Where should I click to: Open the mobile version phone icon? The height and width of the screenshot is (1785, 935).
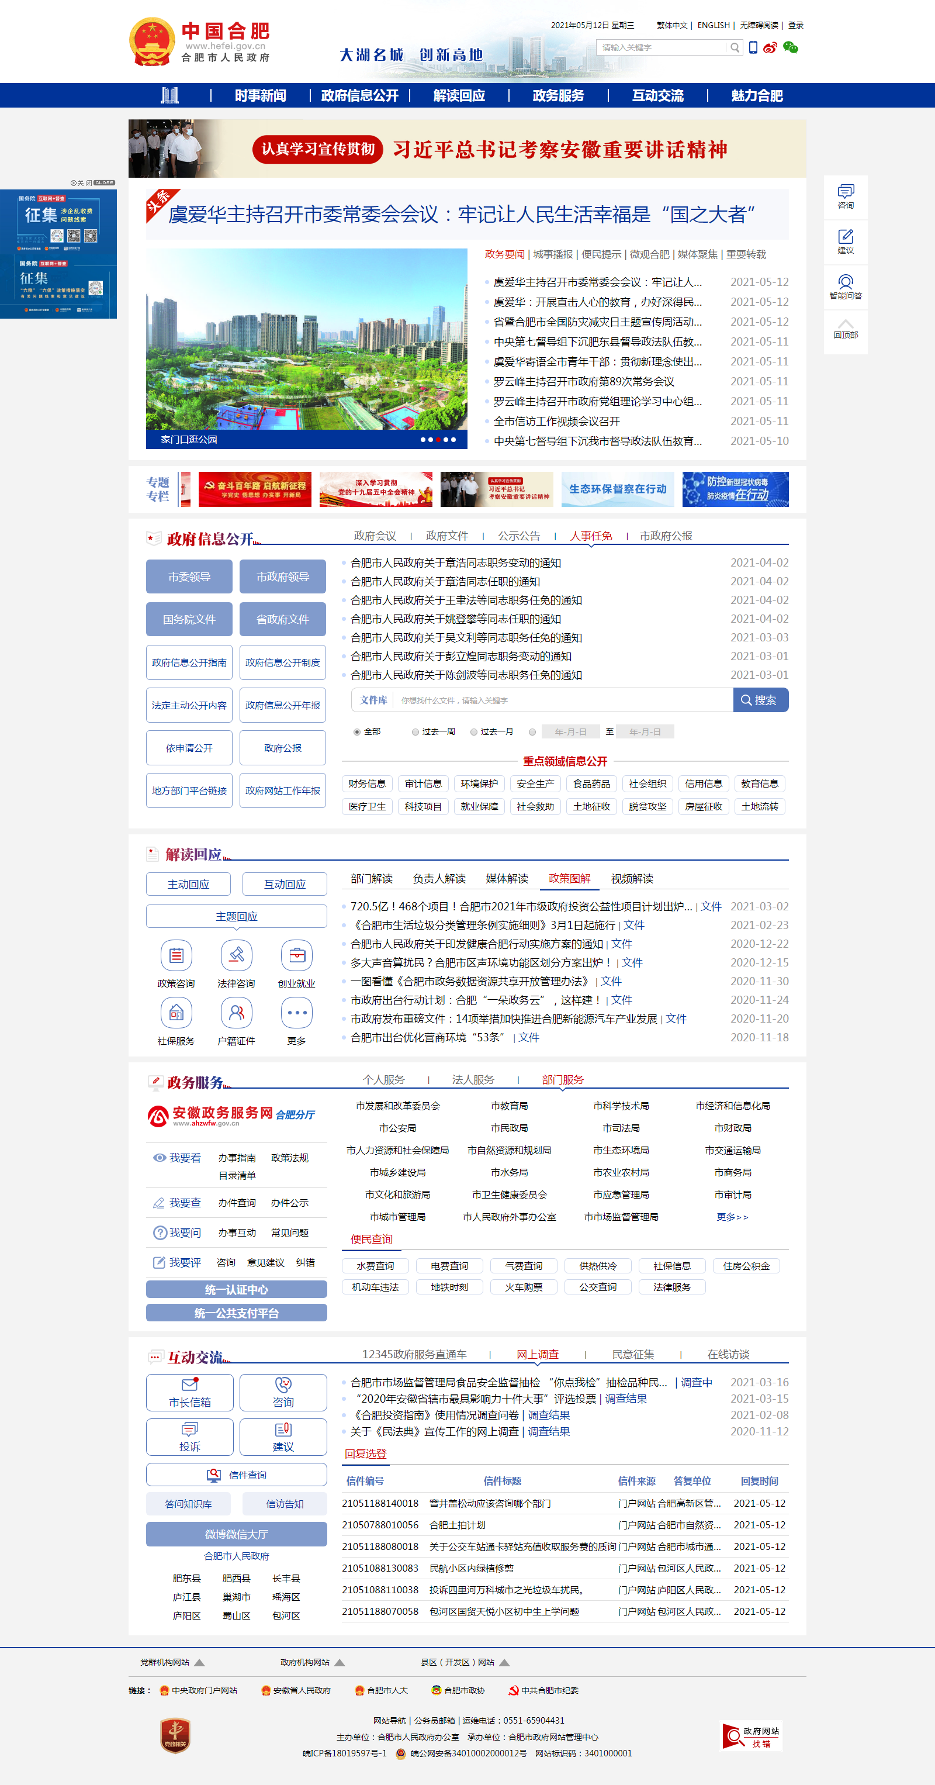753,47
